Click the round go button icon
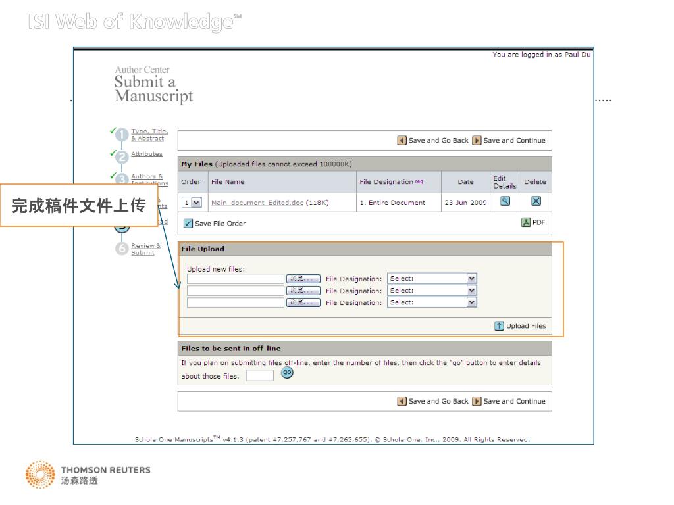The image size is (674, 505). pyautogui.click(x=287, y=372)
